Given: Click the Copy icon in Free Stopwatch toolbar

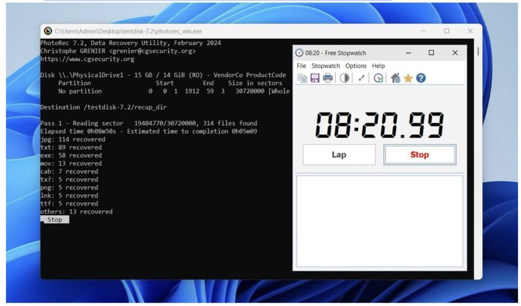Looking at the screenshot, I should tap(302, 78).
